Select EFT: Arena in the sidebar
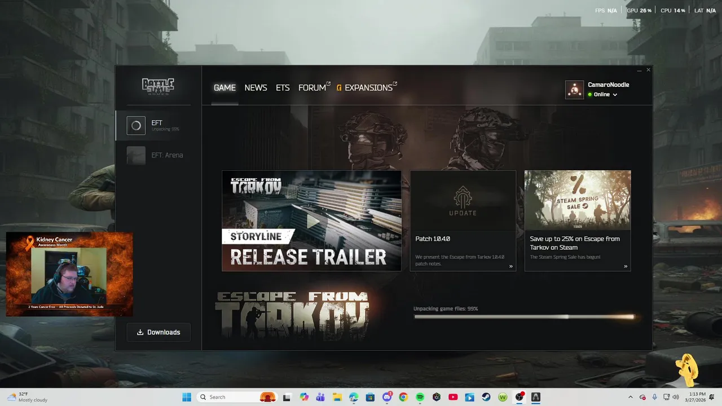The image size is (722, 406). pyautogui.click(x=159, y=155)
